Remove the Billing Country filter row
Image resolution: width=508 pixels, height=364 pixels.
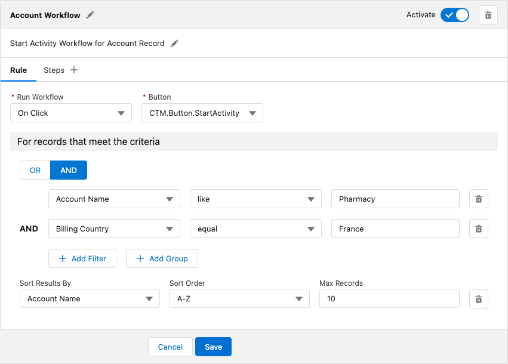pyautogui.click(x=478, y=229)
